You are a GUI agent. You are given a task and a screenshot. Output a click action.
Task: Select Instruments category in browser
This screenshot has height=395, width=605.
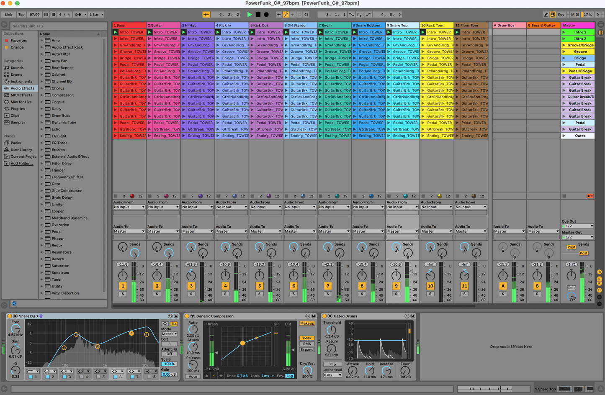21,82
